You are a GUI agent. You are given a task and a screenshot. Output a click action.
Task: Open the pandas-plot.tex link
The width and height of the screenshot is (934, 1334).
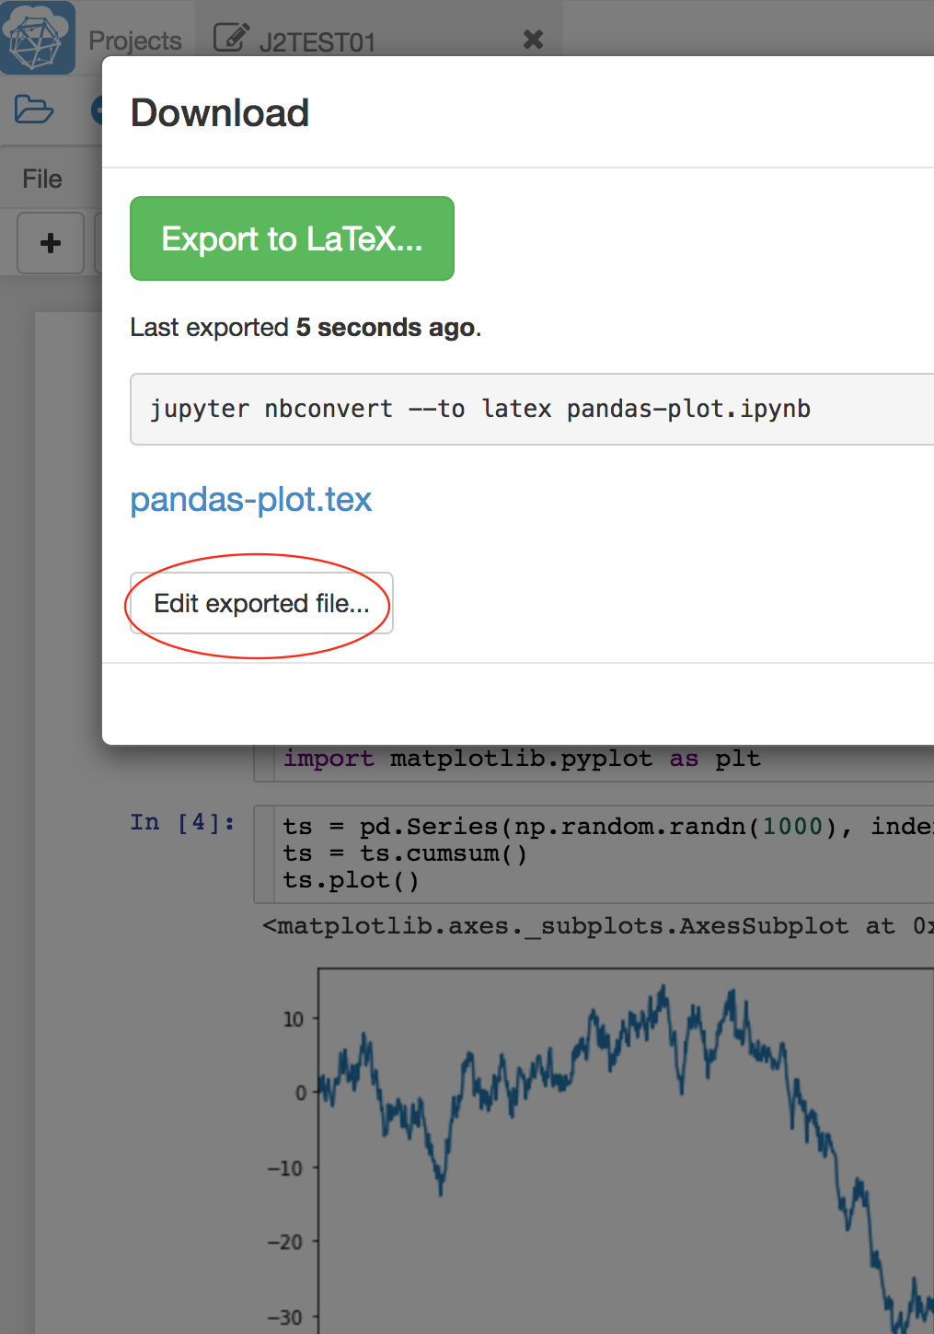coord(250,499)
